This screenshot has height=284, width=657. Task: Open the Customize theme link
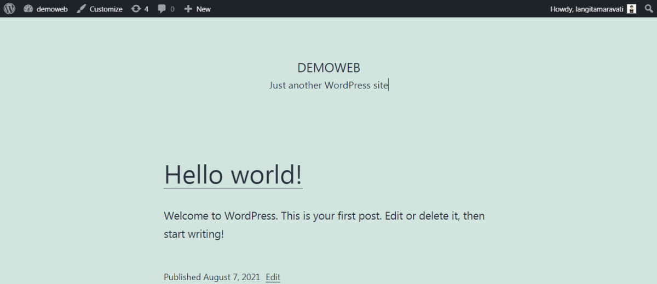99,9
